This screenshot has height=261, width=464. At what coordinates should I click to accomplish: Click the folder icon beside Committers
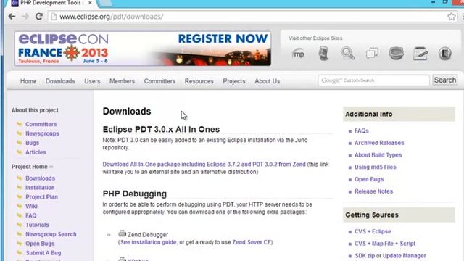click(x=20, y=124)
